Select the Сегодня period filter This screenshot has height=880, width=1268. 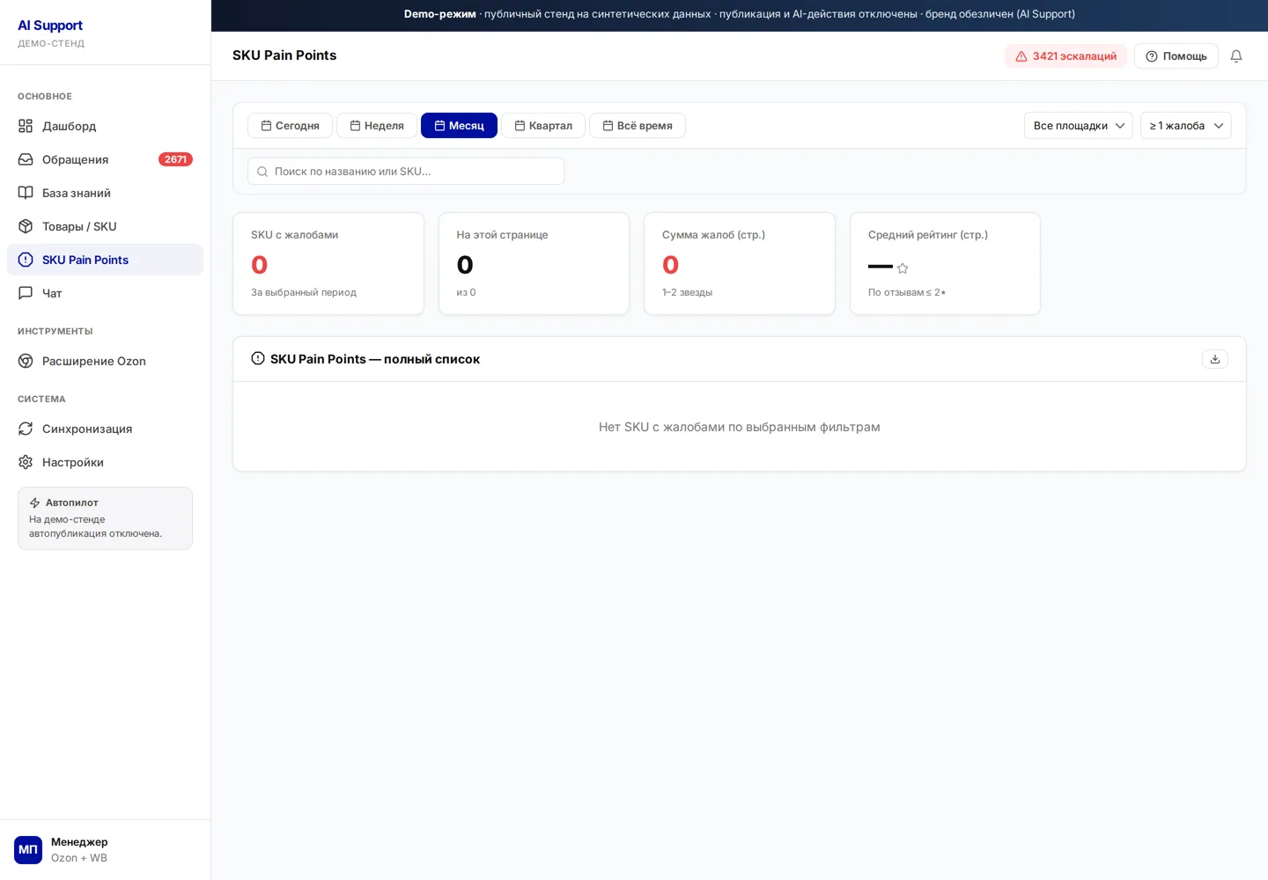pos(290,126)
